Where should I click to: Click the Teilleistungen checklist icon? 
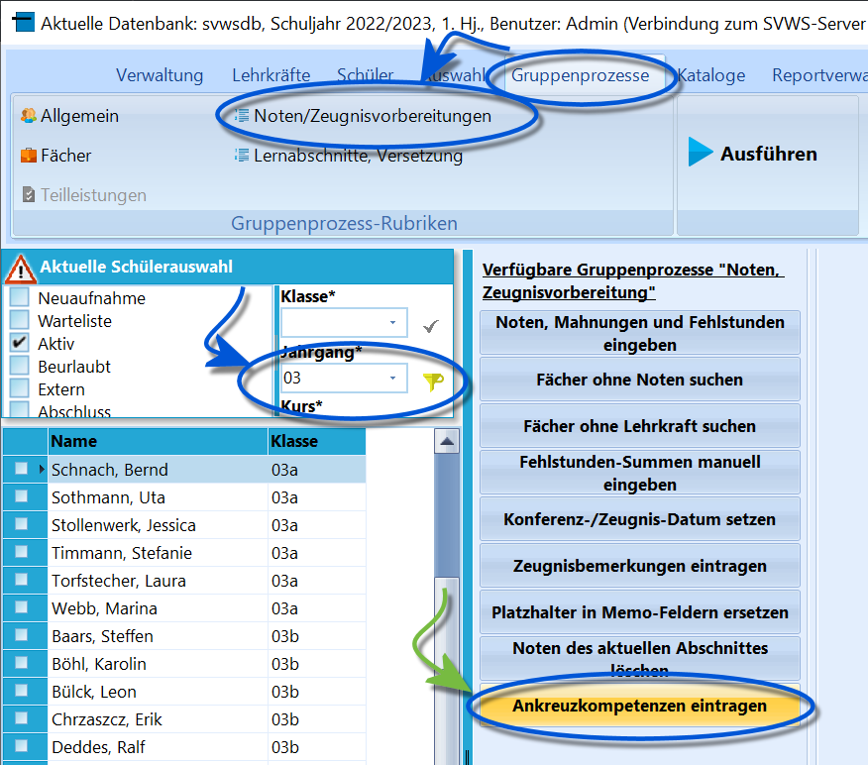point(28,195)
